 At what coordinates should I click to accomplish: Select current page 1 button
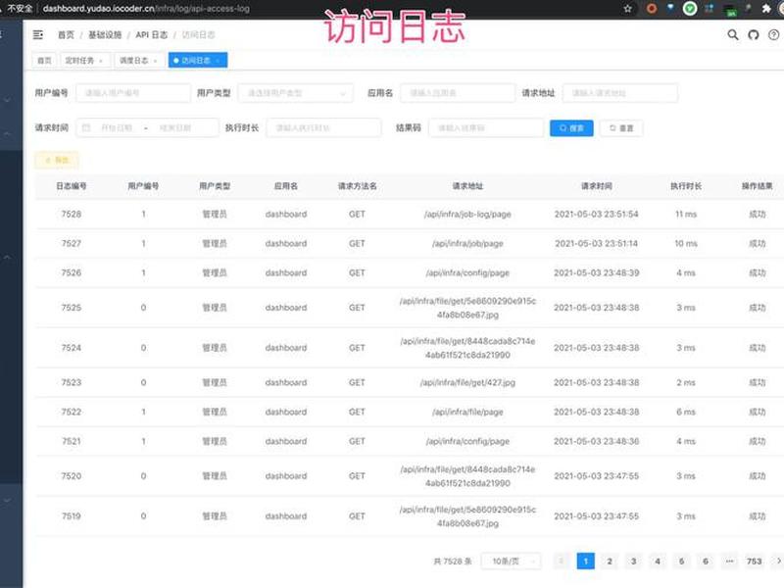coord(585,561)
